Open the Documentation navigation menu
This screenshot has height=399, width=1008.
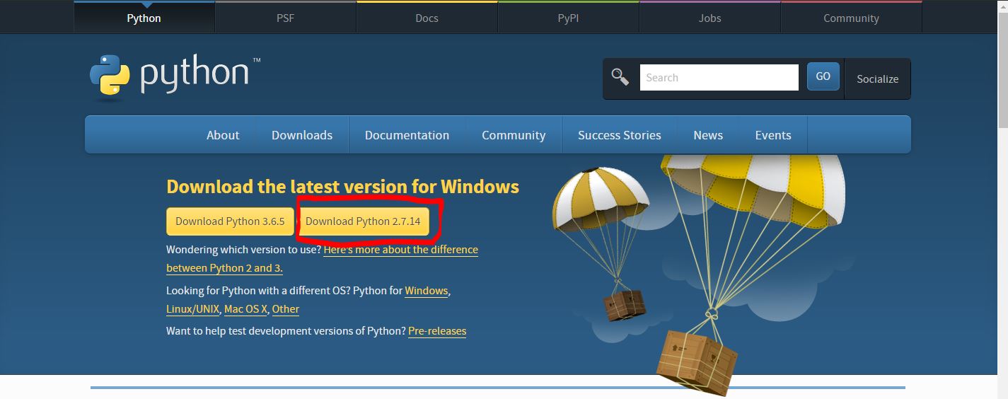coord(407,134)
